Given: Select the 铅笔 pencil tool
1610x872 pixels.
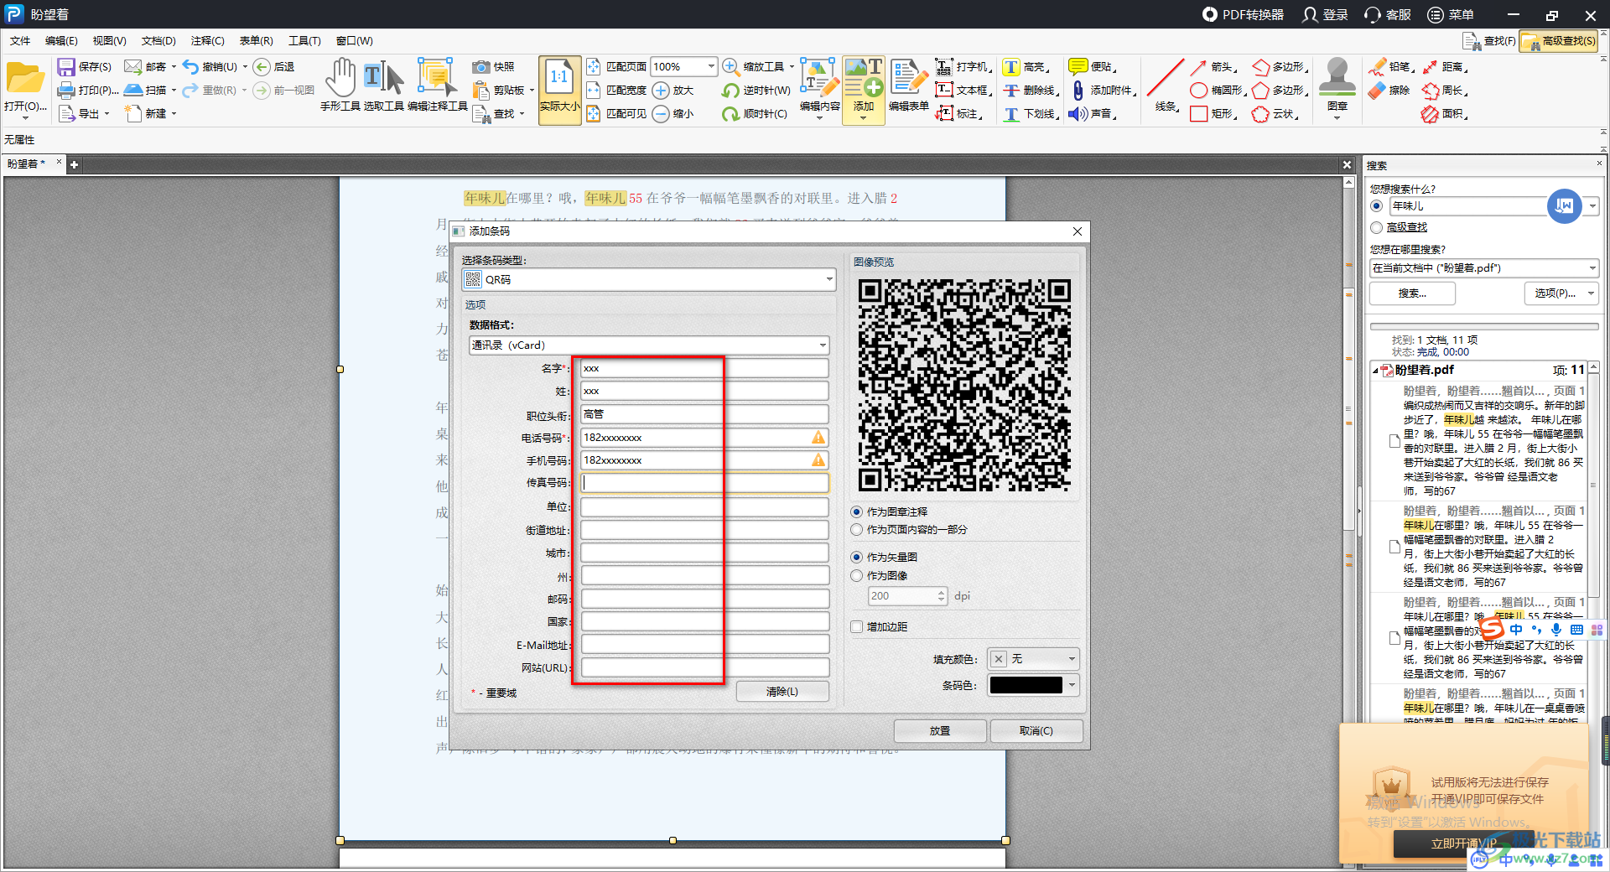Looking at the screenshot, I should pos(1377,67).
